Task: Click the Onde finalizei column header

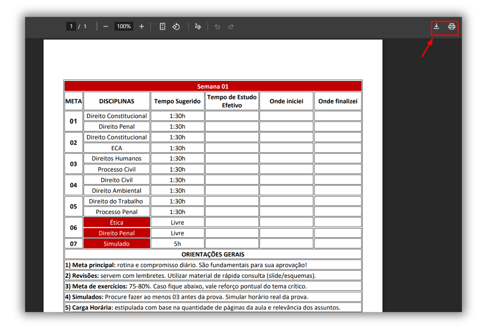Action: [338, 101]
